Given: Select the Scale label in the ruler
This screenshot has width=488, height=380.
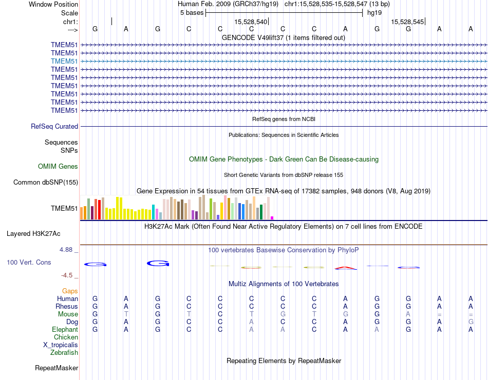Looking at the screenshot, I should [x=69, y=13].
